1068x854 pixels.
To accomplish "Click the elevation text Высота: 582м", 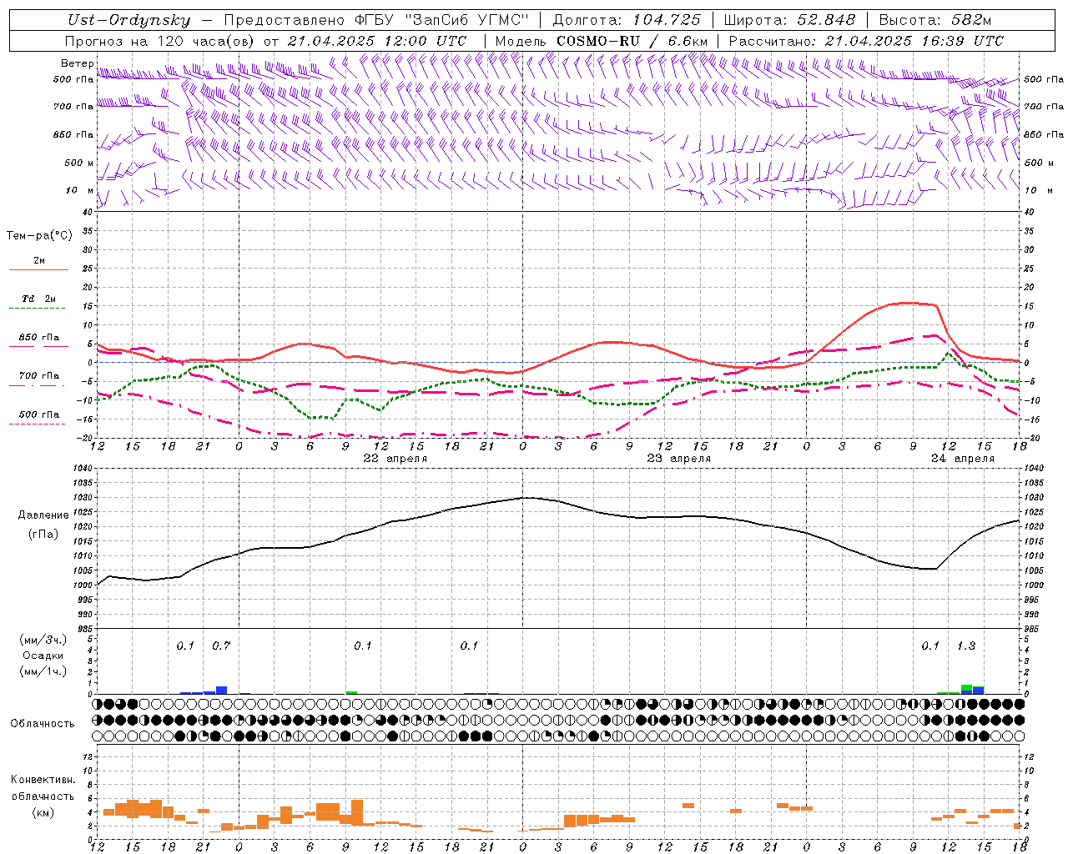I will point(934,20).
